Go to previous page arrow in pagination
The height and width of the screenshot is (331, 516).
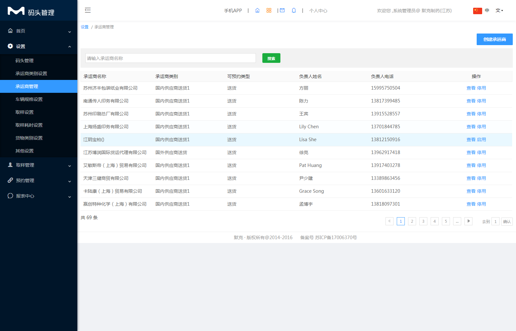(389, 221)
